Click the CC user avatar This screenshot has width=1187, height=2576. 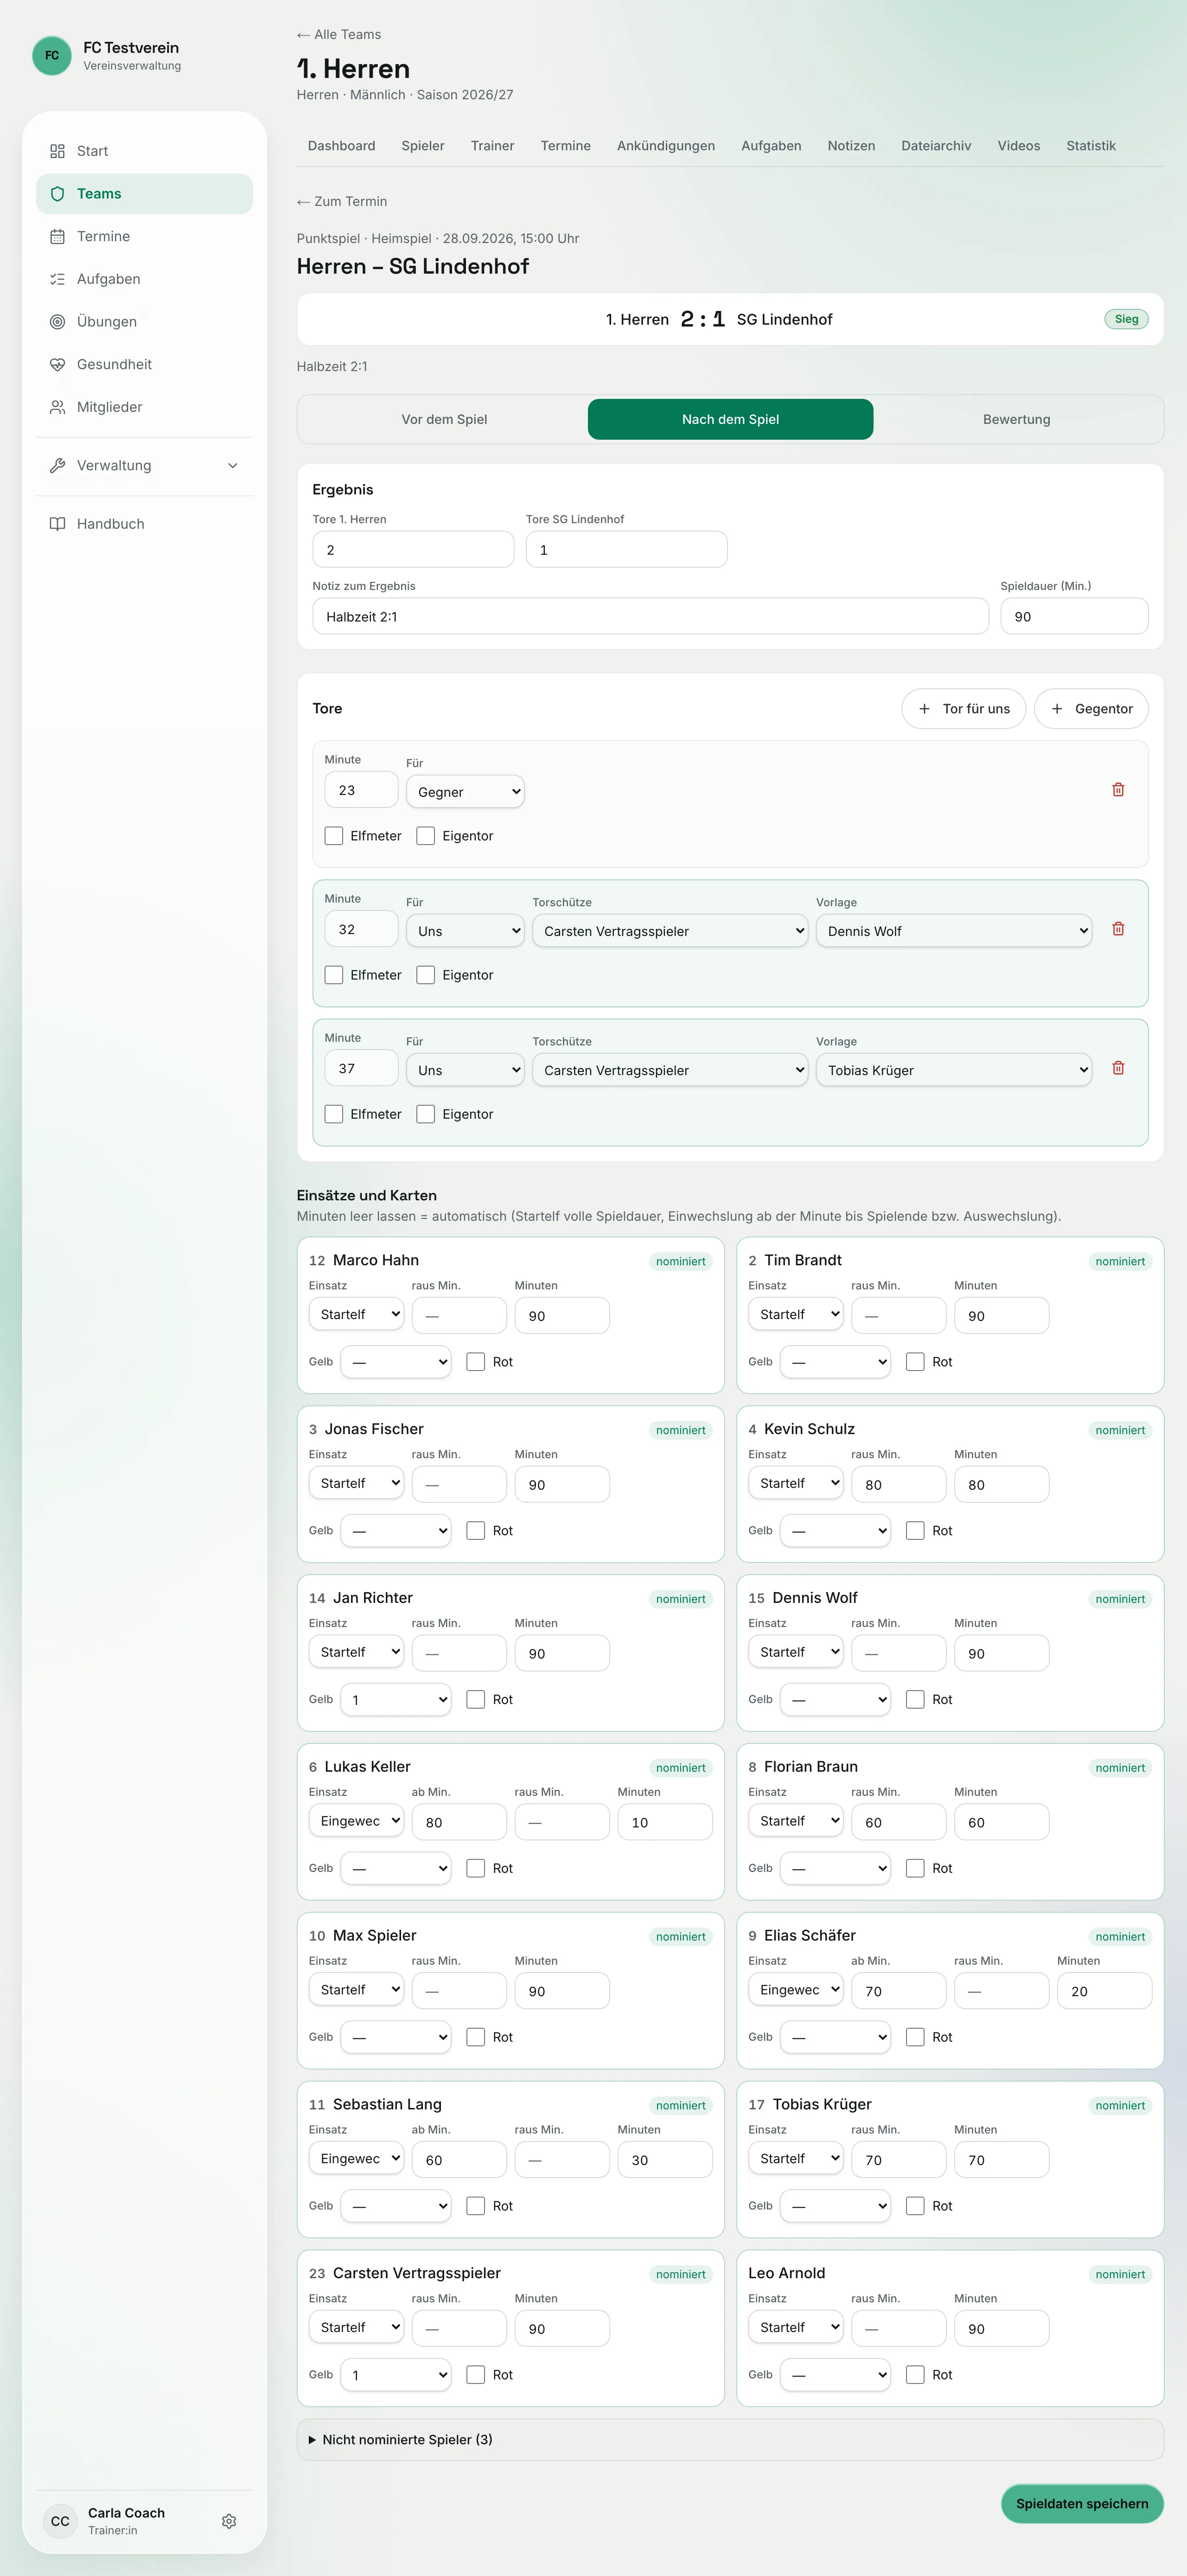tap(60, 2521)
